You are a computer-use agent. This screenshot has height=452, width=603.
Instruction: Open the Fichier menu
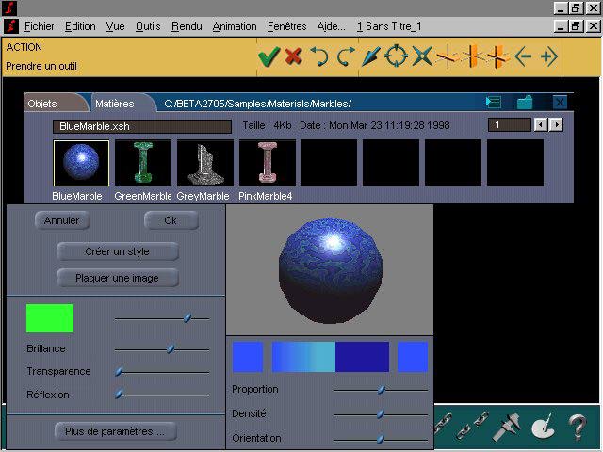[x=40, y=26]
